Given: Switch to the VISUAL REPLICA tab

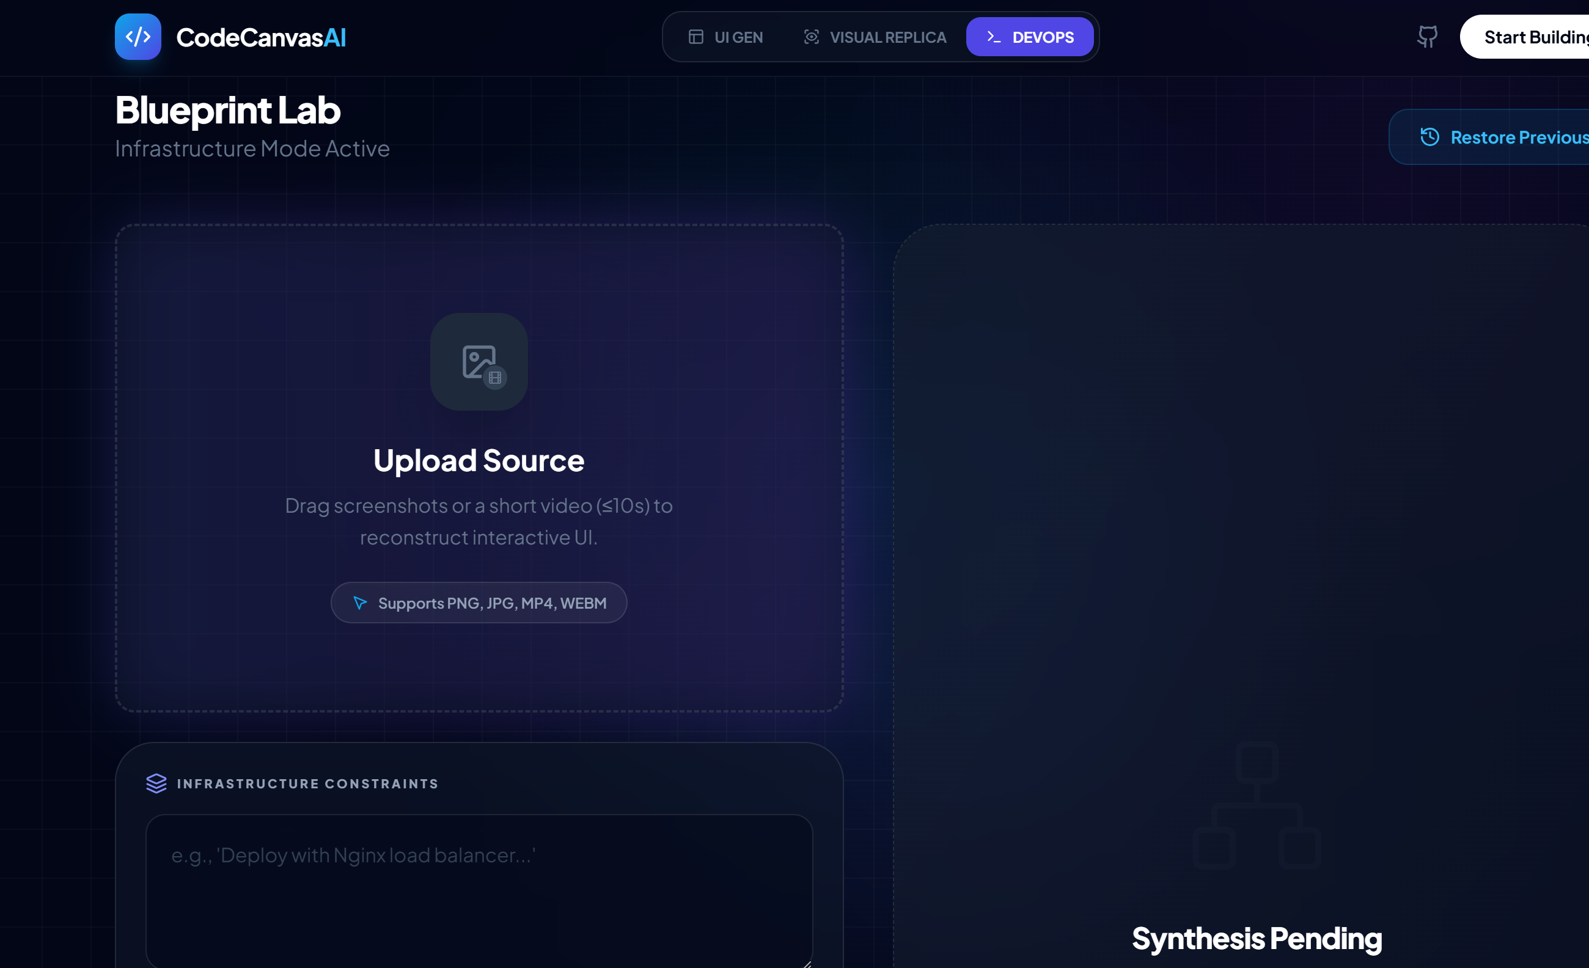Looking at the screenshot, I should pyautogui.click(x=875, y=37).
